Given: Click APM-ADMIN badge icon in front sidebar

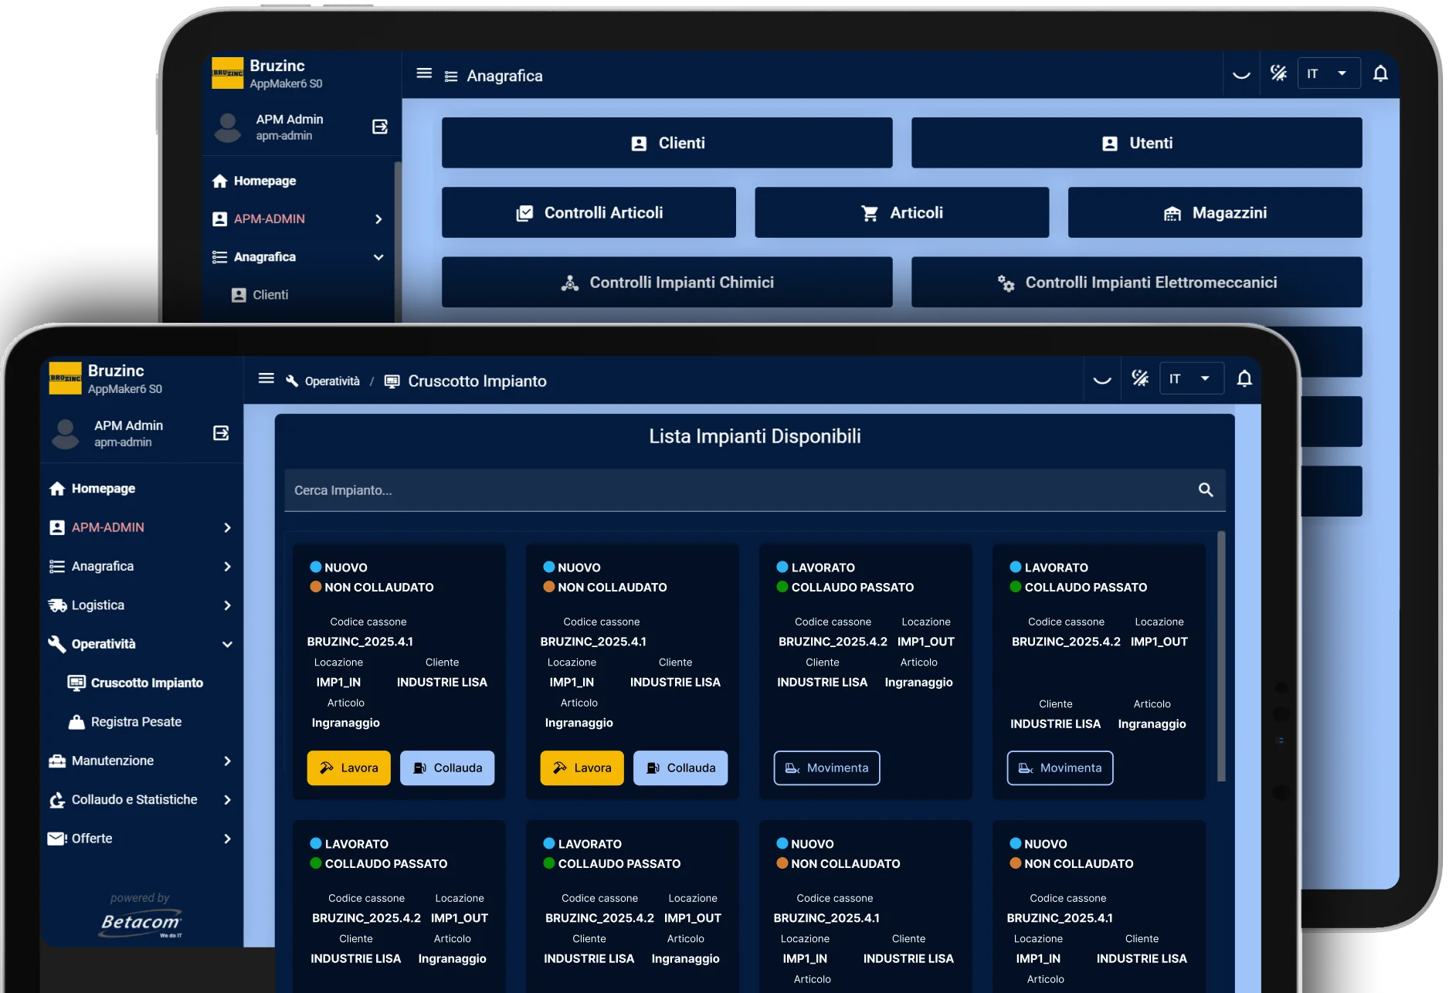Looking at the screenshot, I should (57, 527).
